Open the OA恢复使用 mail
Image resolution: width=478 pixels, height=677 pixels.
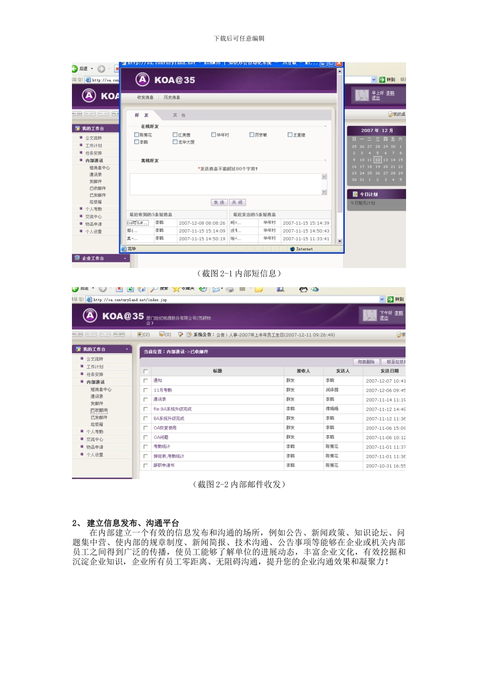[x=165, y=428]
